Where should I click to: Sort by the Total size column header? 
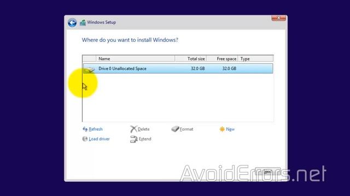tap(191, 59)
